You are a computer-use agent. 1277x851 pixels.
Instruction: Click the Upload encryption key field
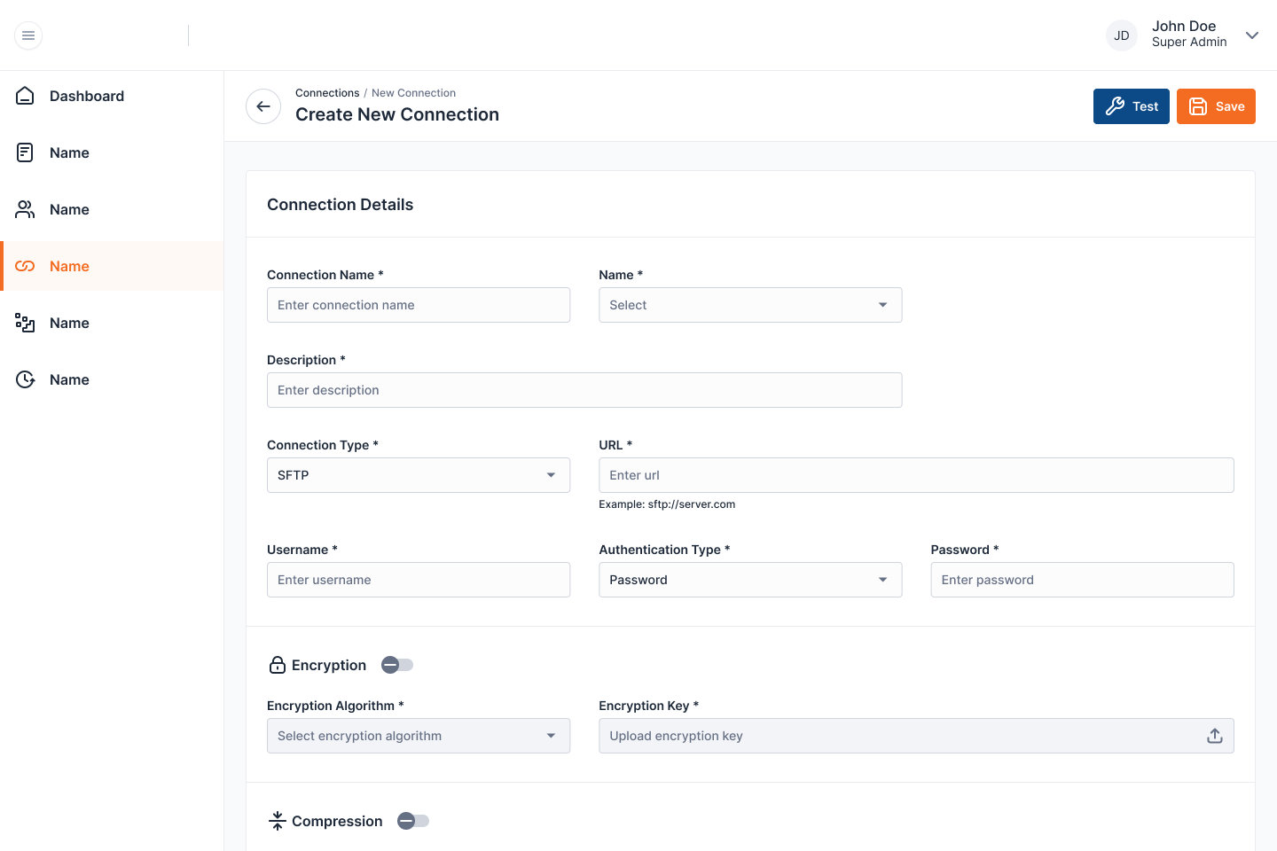click(x=916, y=736)
